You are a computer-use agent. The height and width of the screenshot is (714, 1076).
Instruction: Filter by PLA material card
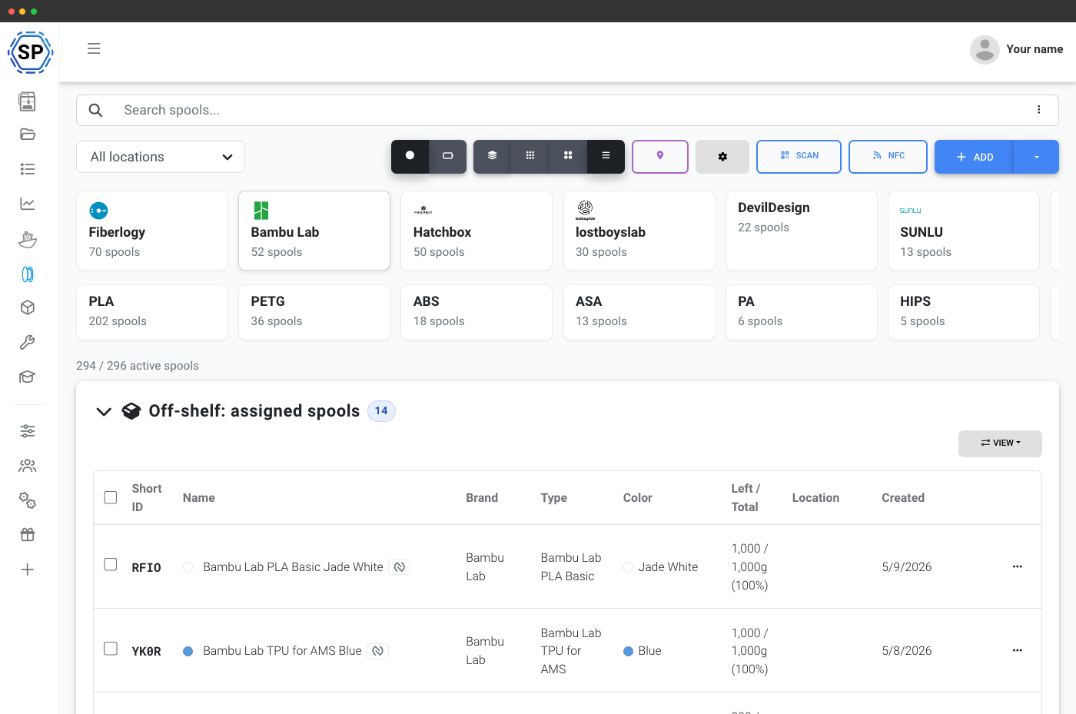tap(152, 312)
